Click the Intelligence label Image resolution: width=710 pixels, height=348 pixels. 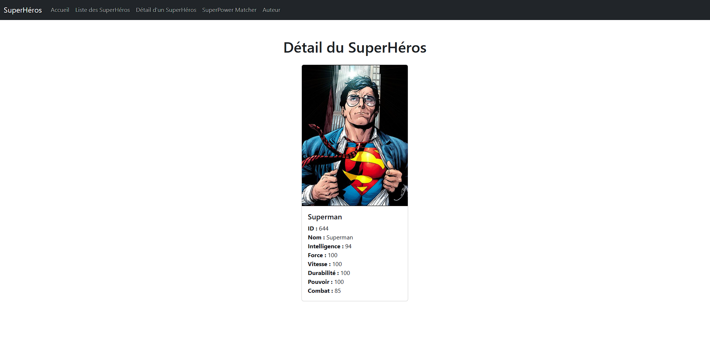tap(325, 246)
